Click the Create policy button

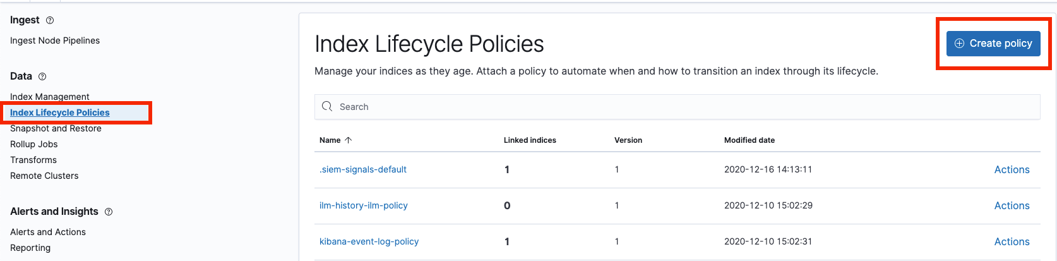[993, 44]
